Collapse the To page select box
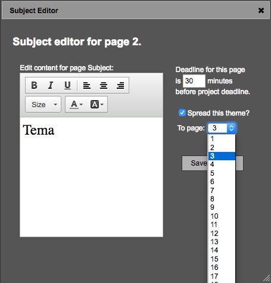 pyautogui.click(x=222, y=128)
